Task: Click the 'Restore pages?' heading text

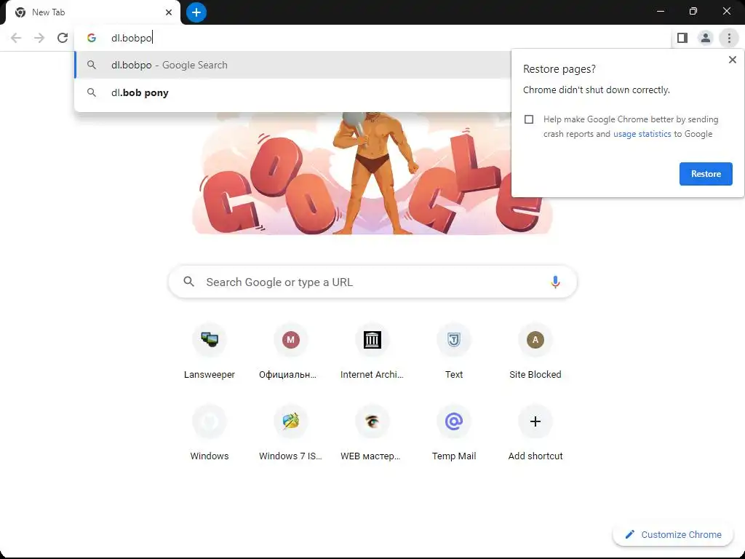Action: click(x=559, y=69)
